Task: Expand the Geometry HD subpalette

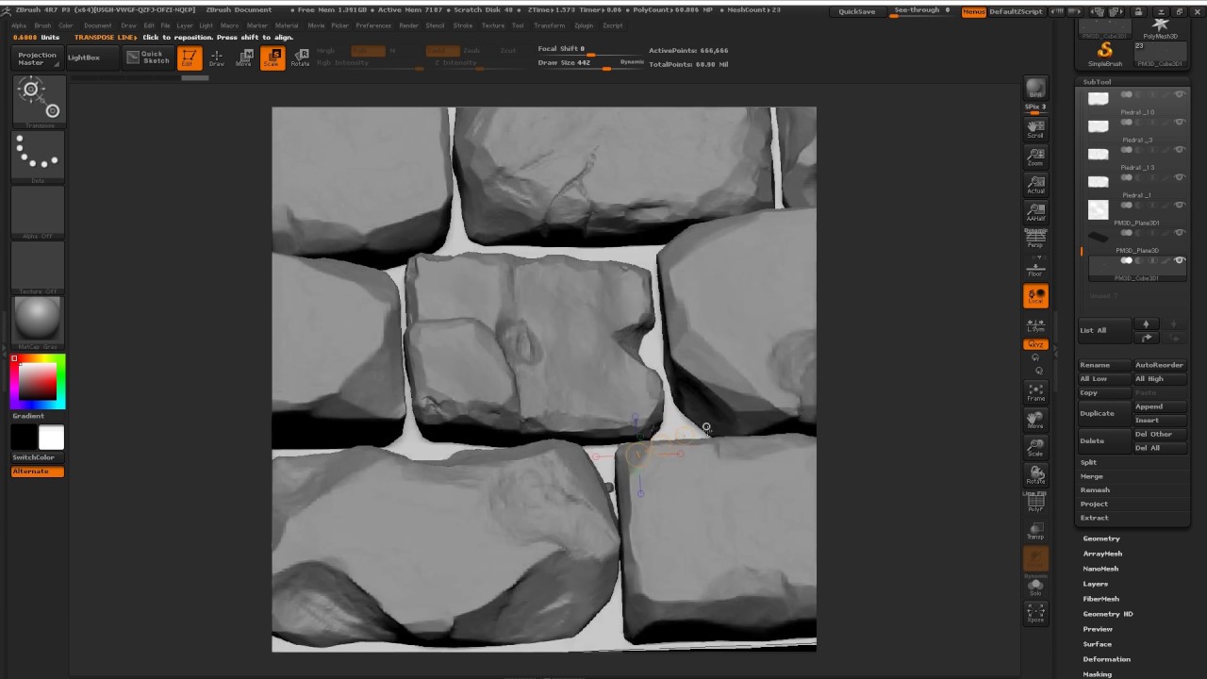Action: click(x=1108, y=614)
